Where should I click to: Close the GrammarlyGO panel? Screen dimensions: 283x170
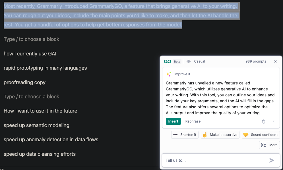(275, 61)
